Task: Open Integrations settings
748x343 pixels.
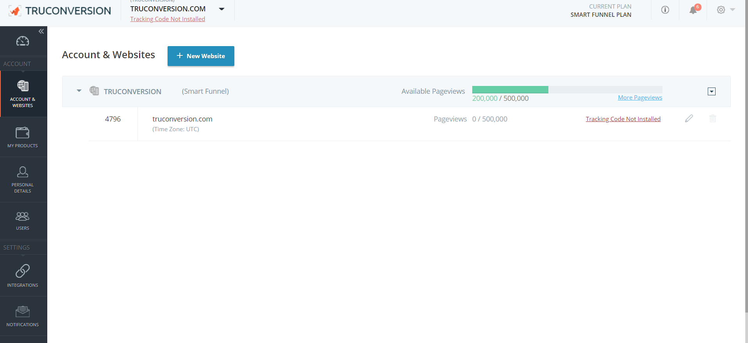Action: click(x=23, y=276)
